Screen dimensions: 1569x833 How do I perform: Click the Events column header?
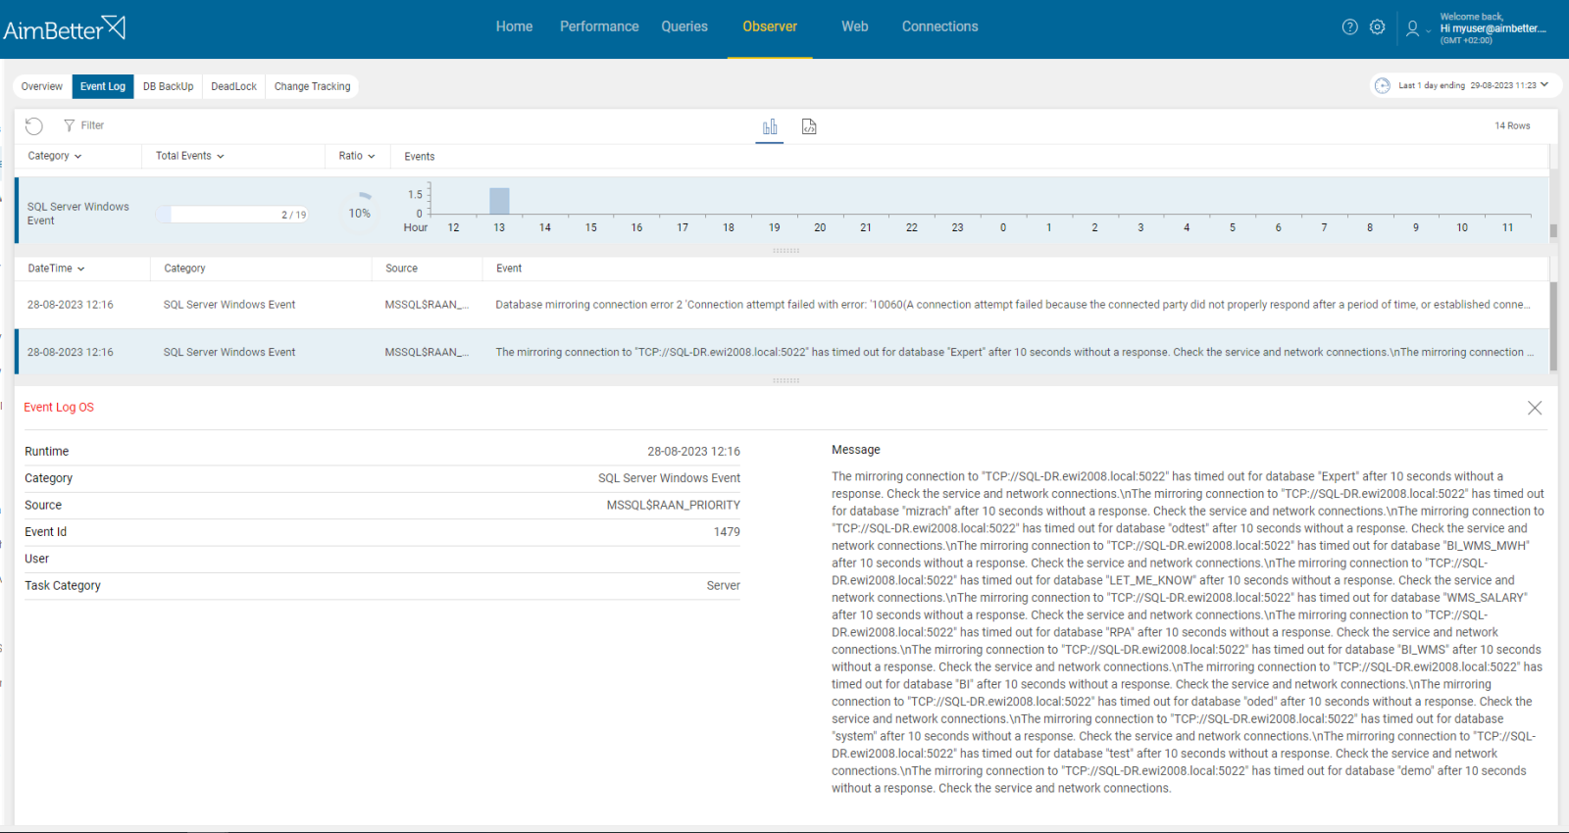[x=420, y=157]
